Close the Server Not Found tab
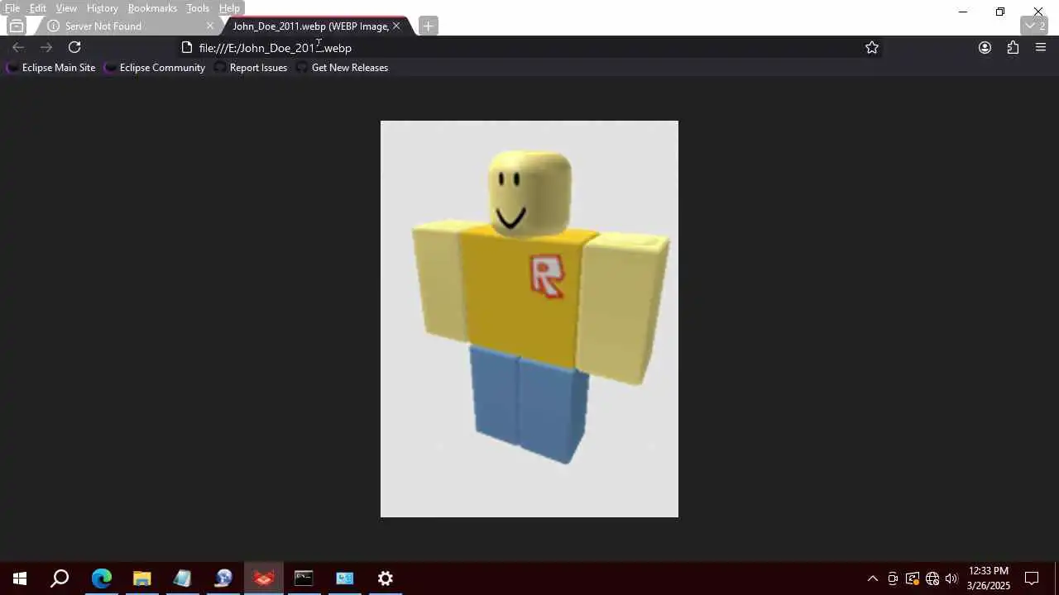Viewport: 1059px width, 595px height. pos(210,26)
